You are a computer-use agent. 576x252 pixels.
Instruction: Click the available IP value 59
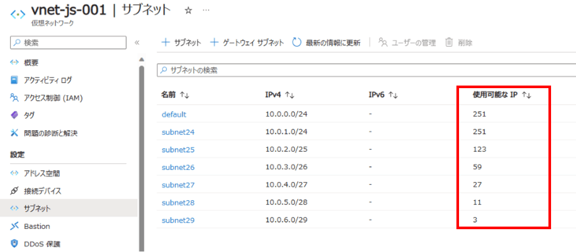pyautogui.click(x=477, y=167)
